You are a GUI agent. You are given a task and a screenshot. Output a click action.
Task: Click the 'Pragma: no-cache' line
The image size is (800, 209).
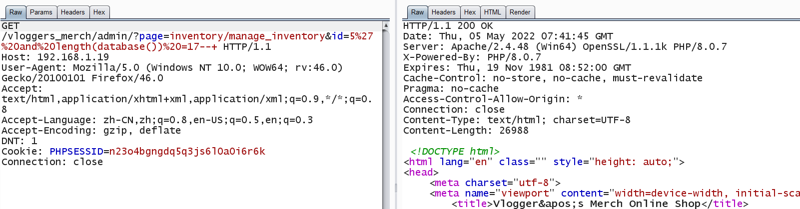click(x=451, y=89)
